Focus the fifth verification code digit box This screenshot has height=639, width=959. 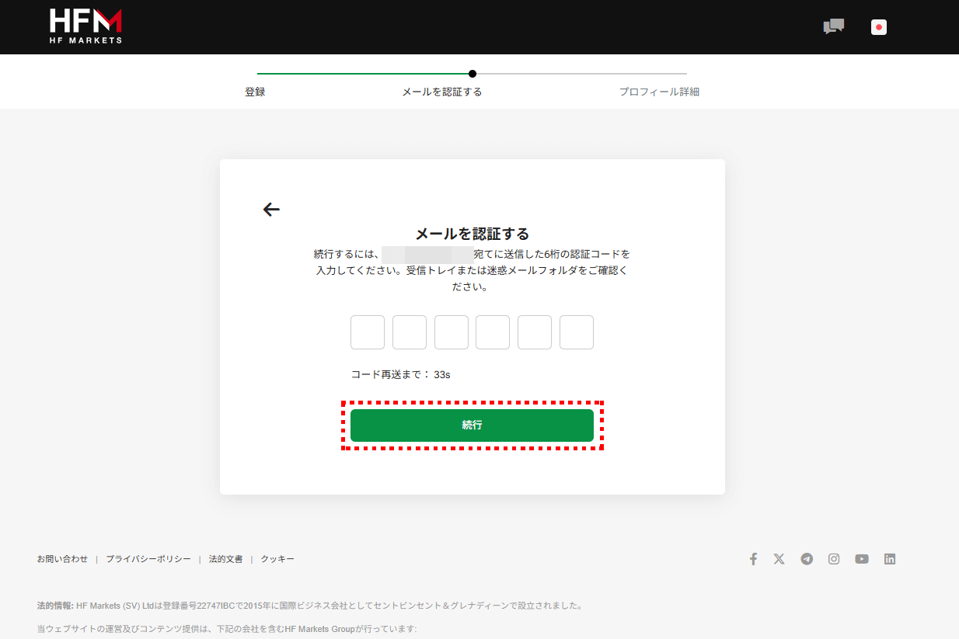535,332
